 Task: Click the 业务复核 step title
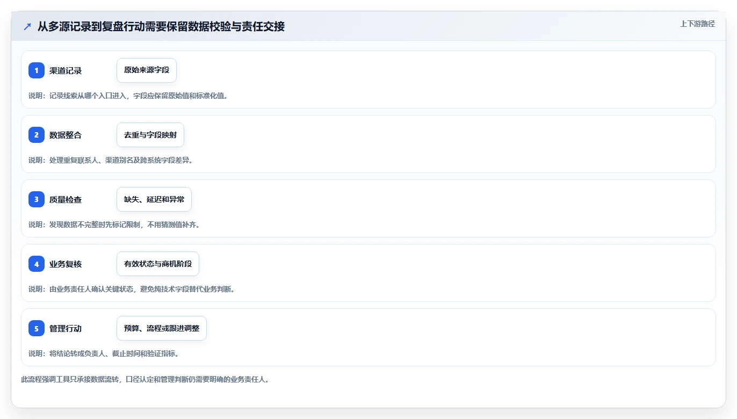66,264
